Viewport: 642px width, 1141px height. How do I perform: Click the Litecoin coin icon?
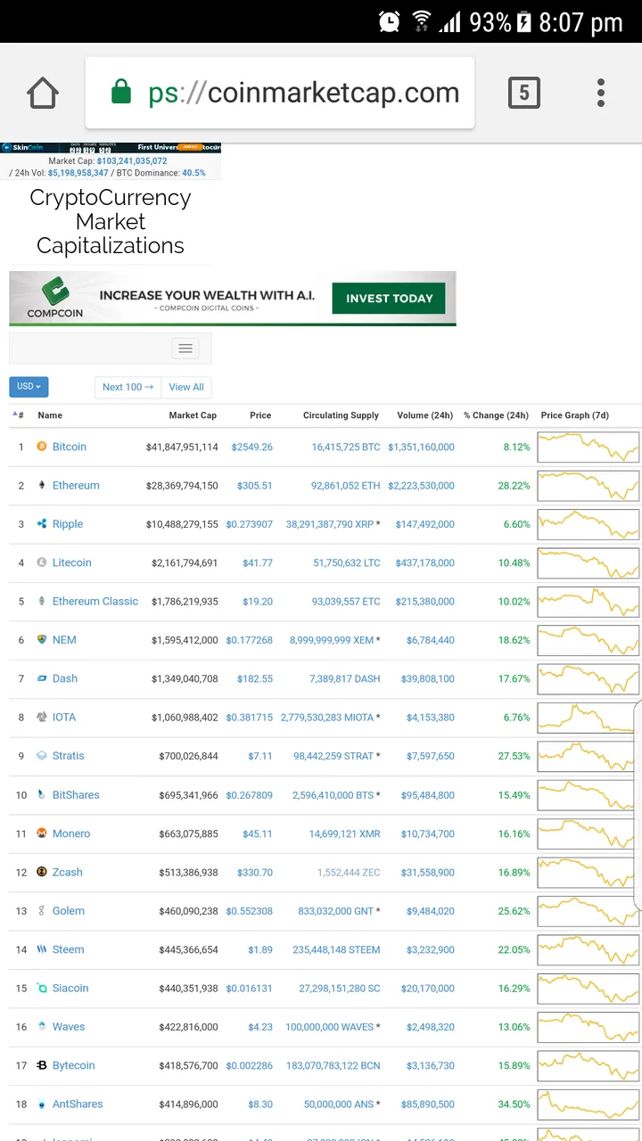click(x=42, y=562)
